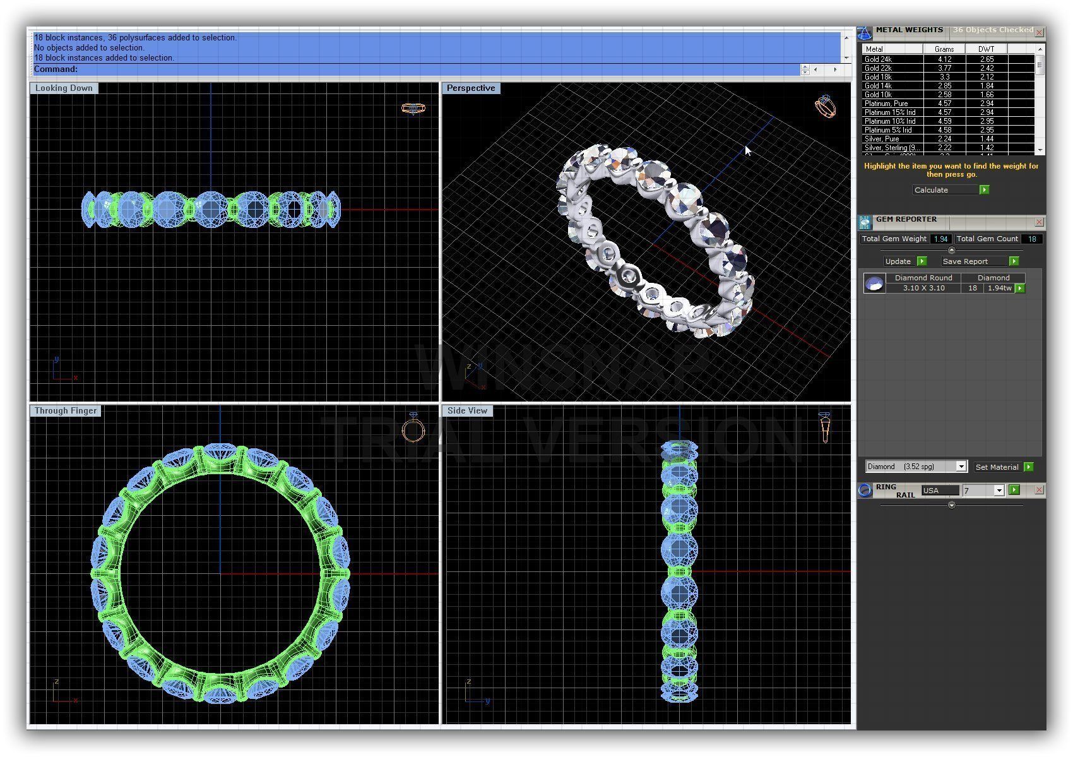1073x757 pixels.
Task: Click the diamond round gem thumbnail
Action: [874, 283]
